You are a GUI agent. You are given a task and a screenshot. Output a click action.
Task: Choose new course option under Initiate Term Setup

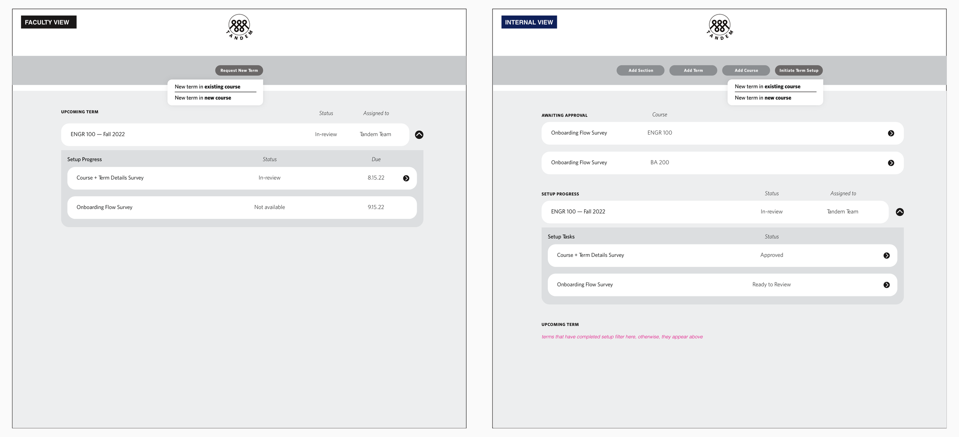point(763,98)
